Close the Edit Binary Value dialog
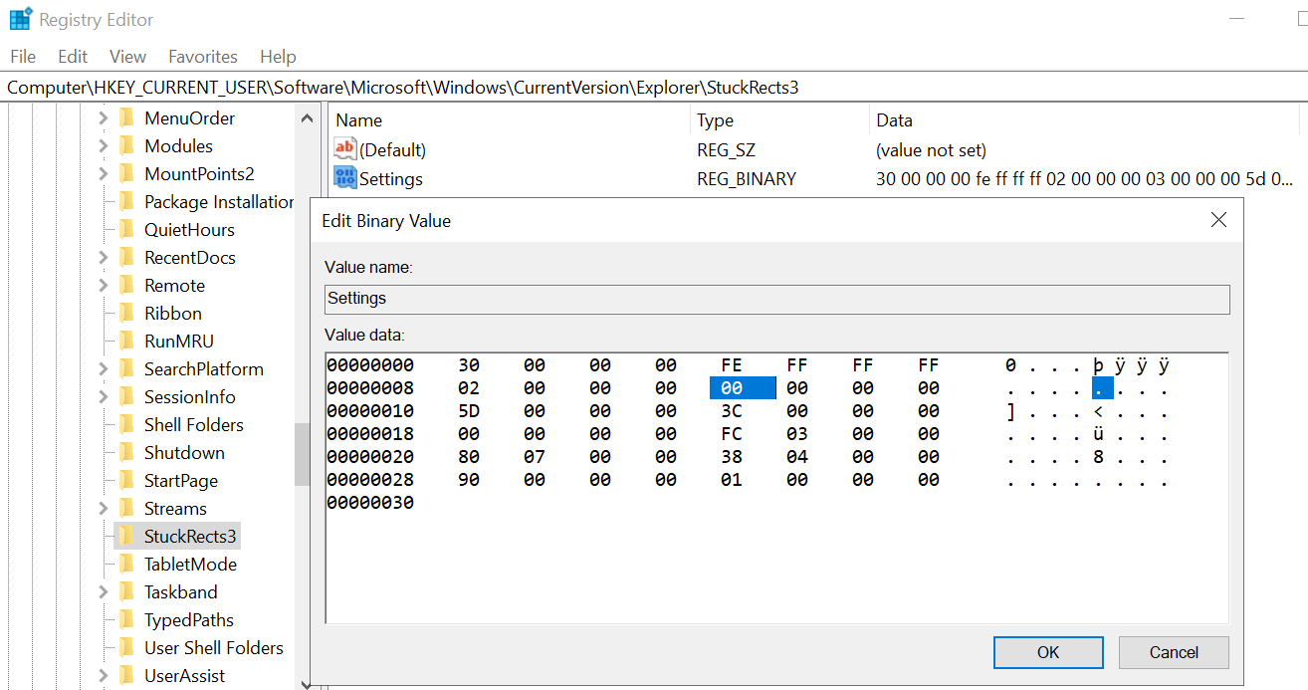 point(1218,220)
